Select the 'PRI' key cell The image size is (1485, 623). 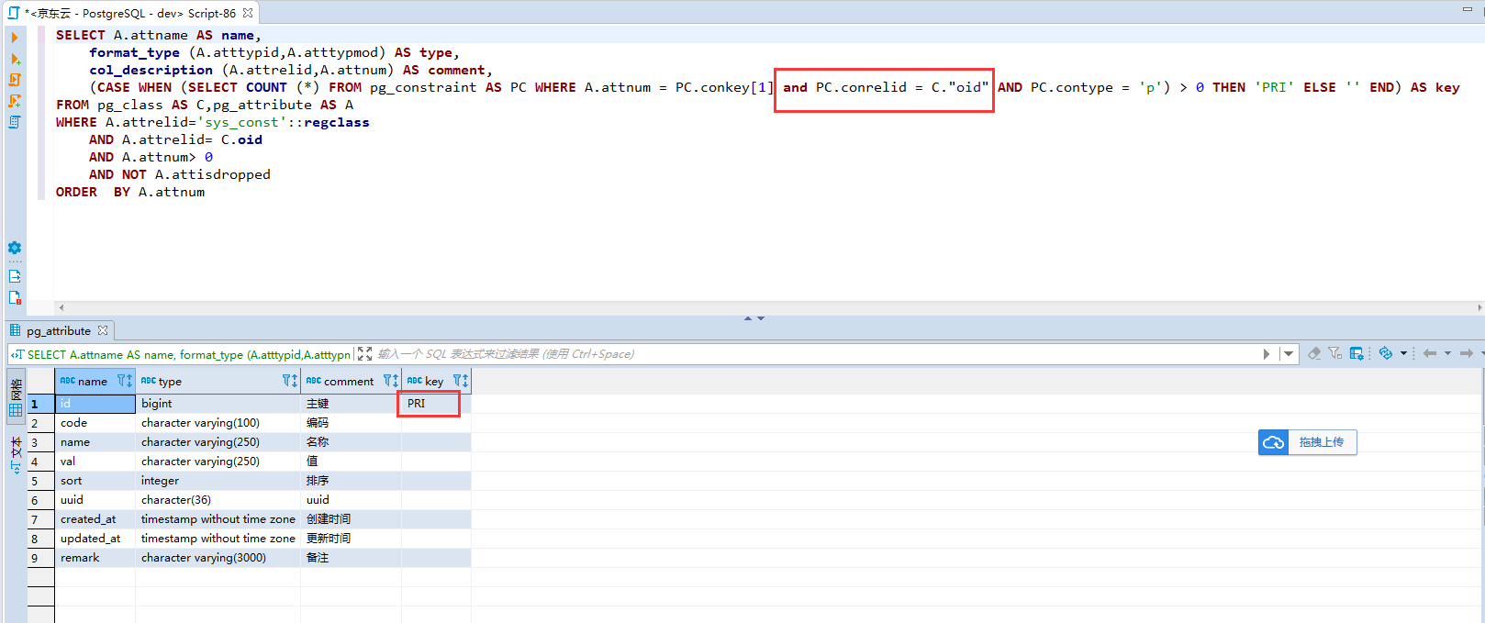[x=436, y=404]
